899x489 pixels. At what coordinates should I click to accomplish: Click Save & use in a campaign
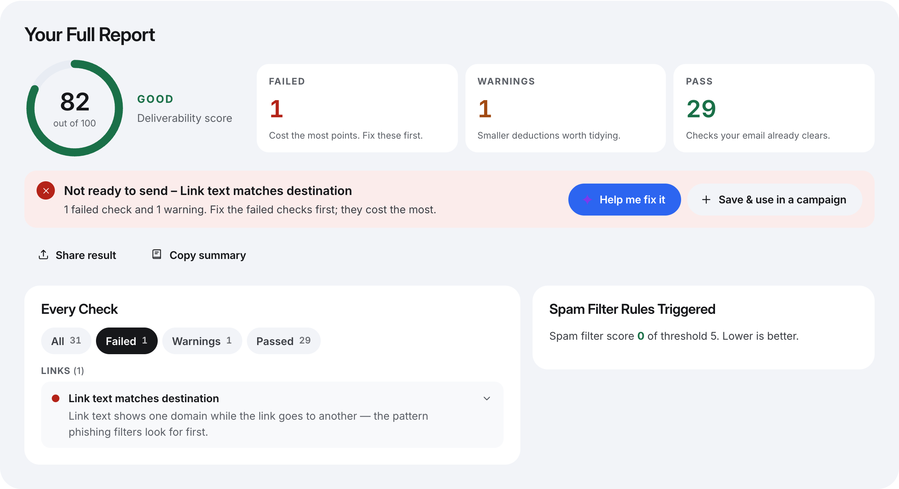tap(774, 200)
